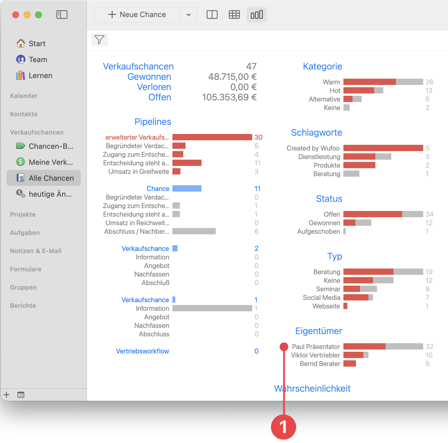Click the heutige Än... gear-dollar icon
This screenshot has height=443, width=448.
(x=21, y=194)
